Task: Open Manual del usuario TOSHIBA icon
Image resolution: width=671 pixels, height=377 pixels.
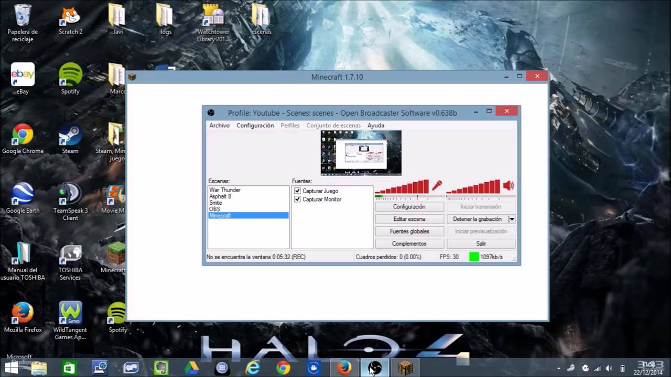Action: click(x=23, y=261)
